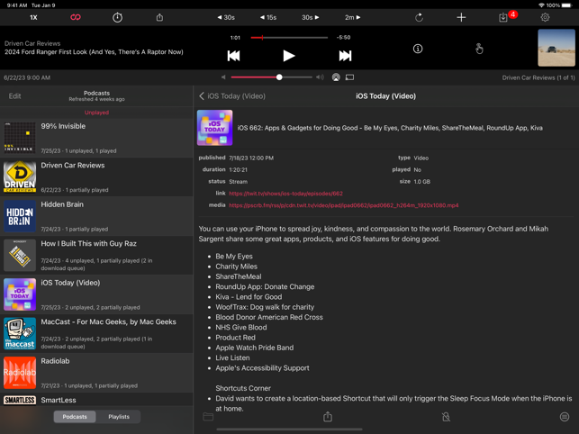Screen dimensions: 579x434
Task: Show episode info with the circled i
Action: [x=418, y=49]
